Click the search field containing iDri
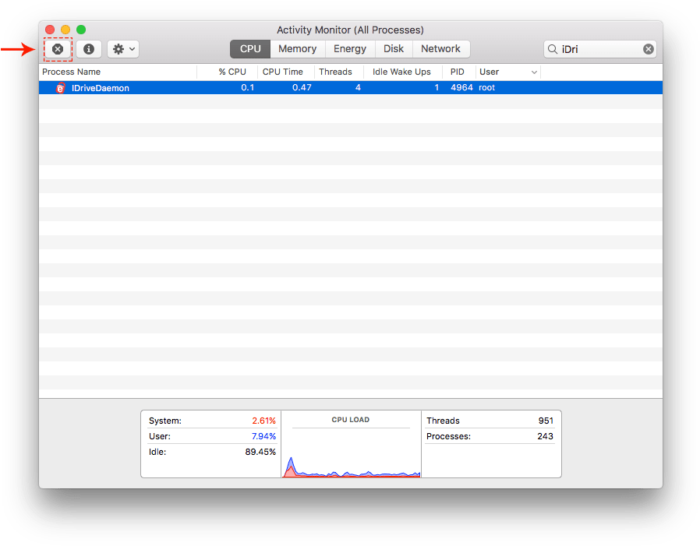The width and height of the screenshot is (700, 546). 600,49
